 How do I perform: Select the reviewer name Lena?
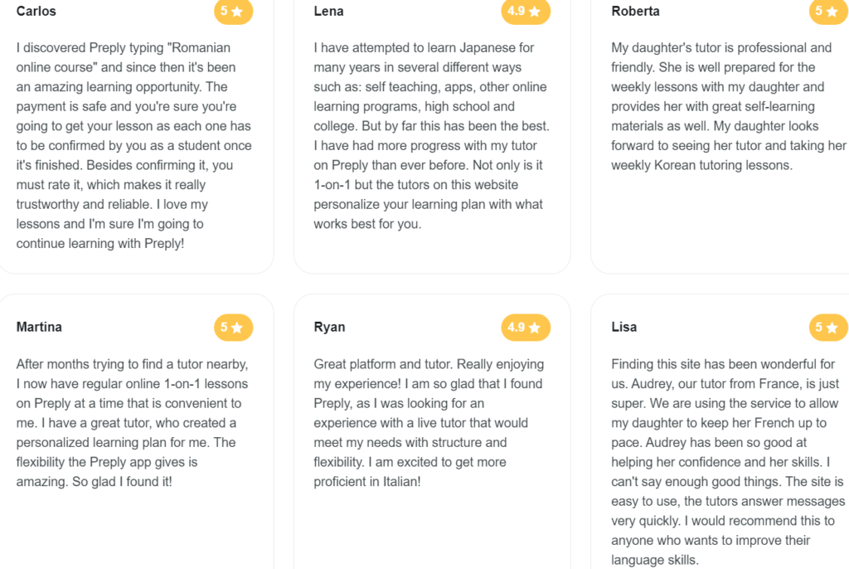pos(328,12)
